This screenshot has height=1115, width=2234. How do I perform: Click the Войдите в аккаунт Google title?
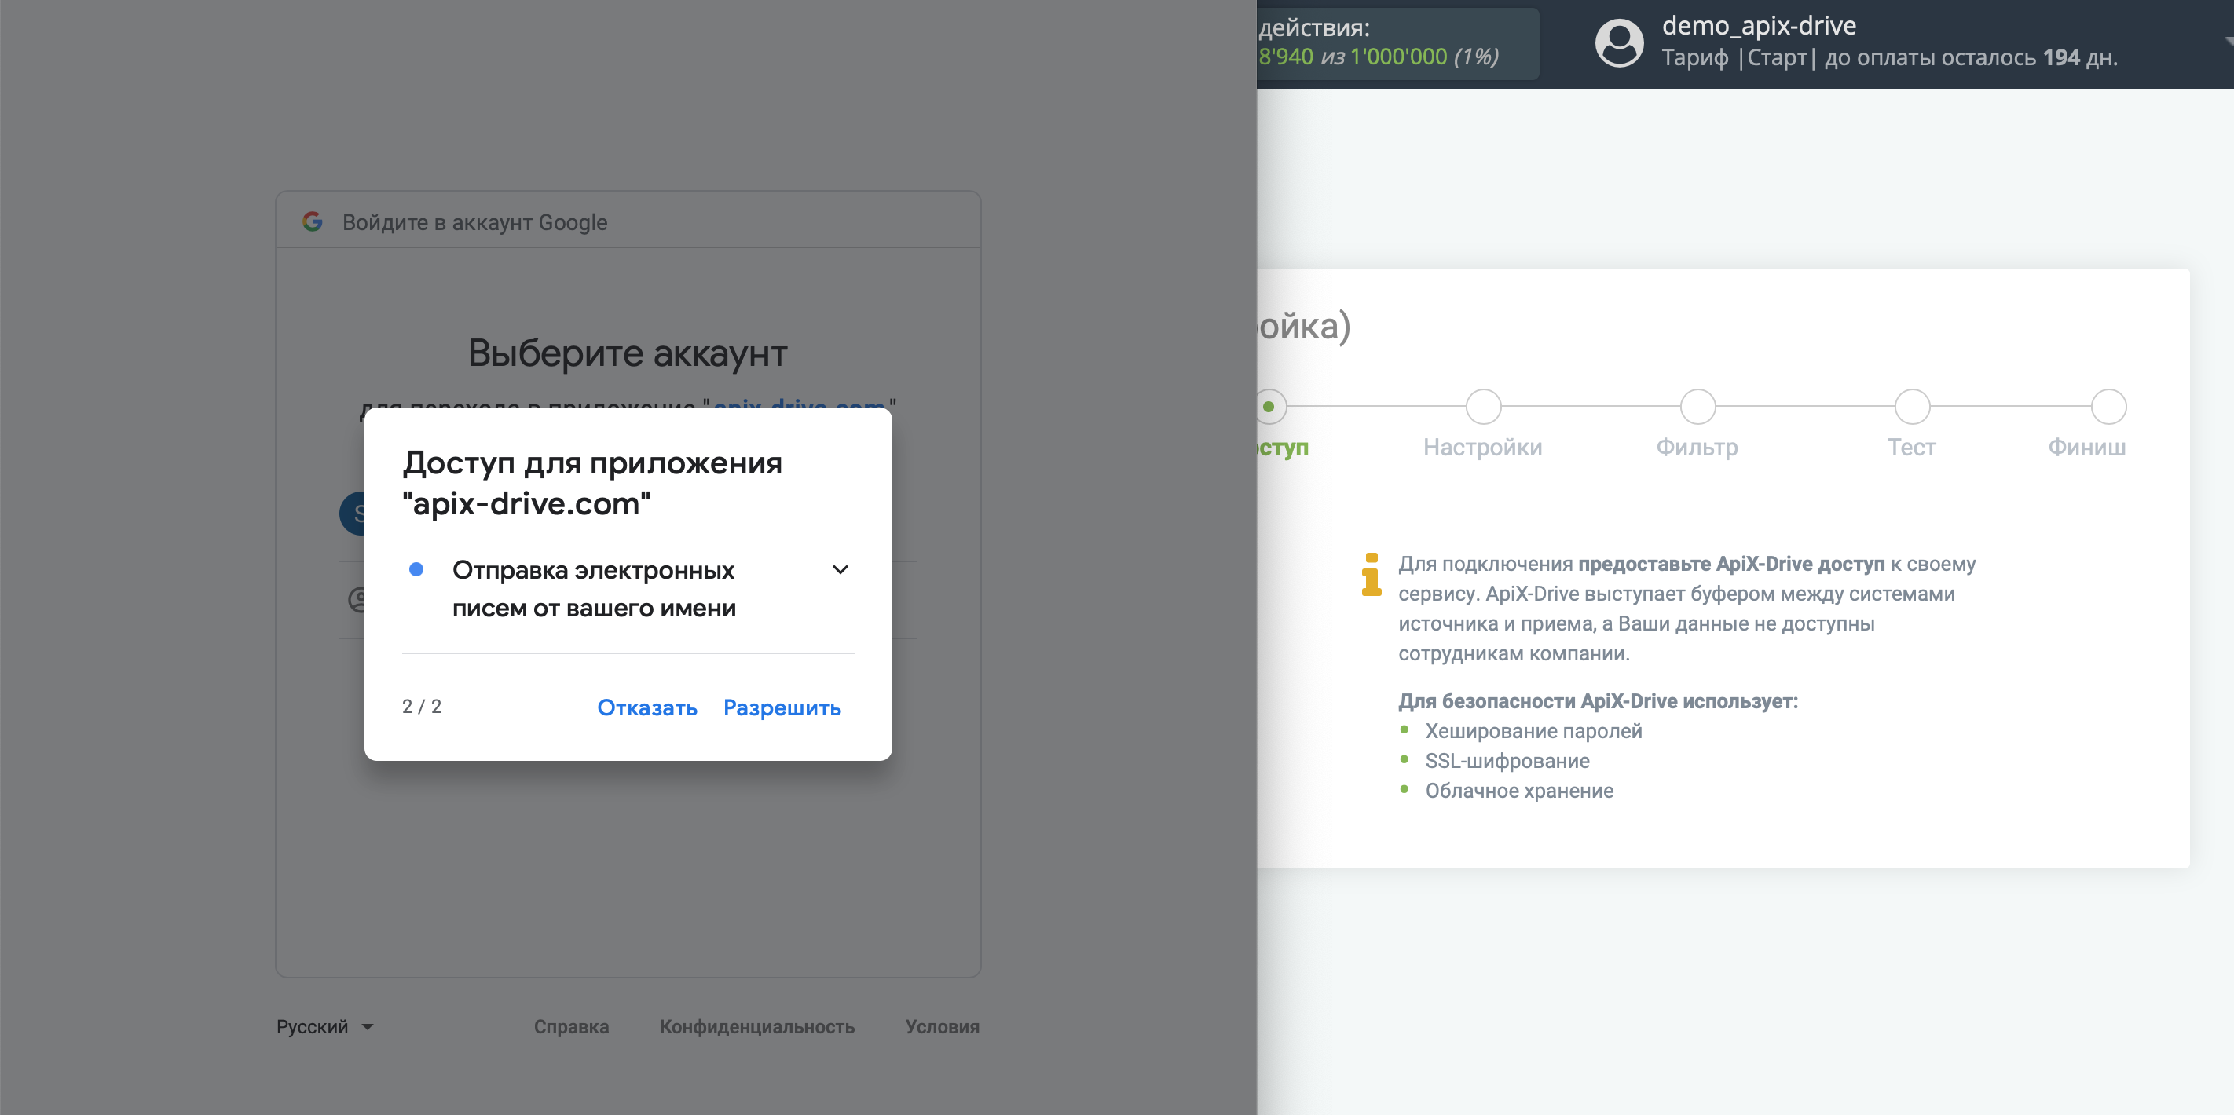pos(475,223)
